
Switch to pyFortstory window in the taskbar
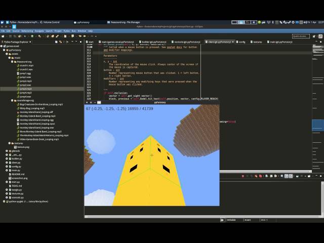82,22
